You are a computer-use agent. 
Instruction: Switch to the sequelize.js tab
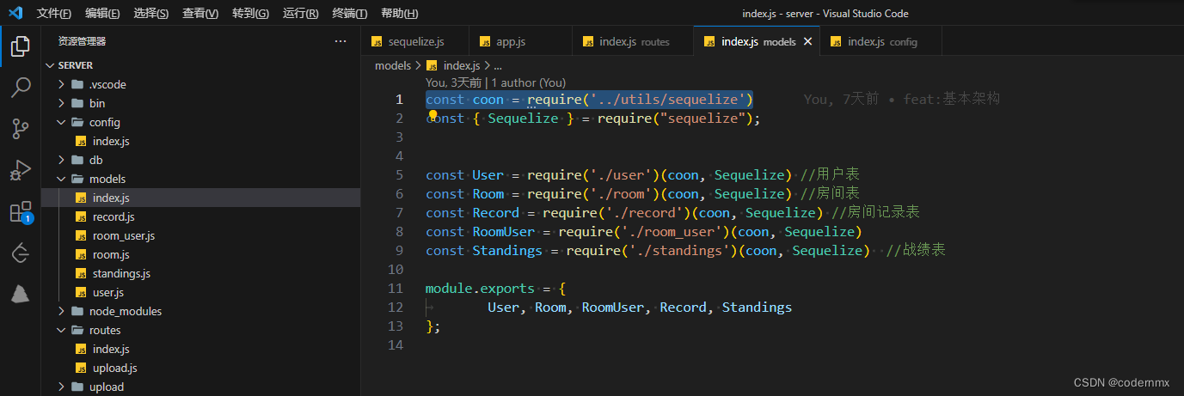tap(414, 41)
